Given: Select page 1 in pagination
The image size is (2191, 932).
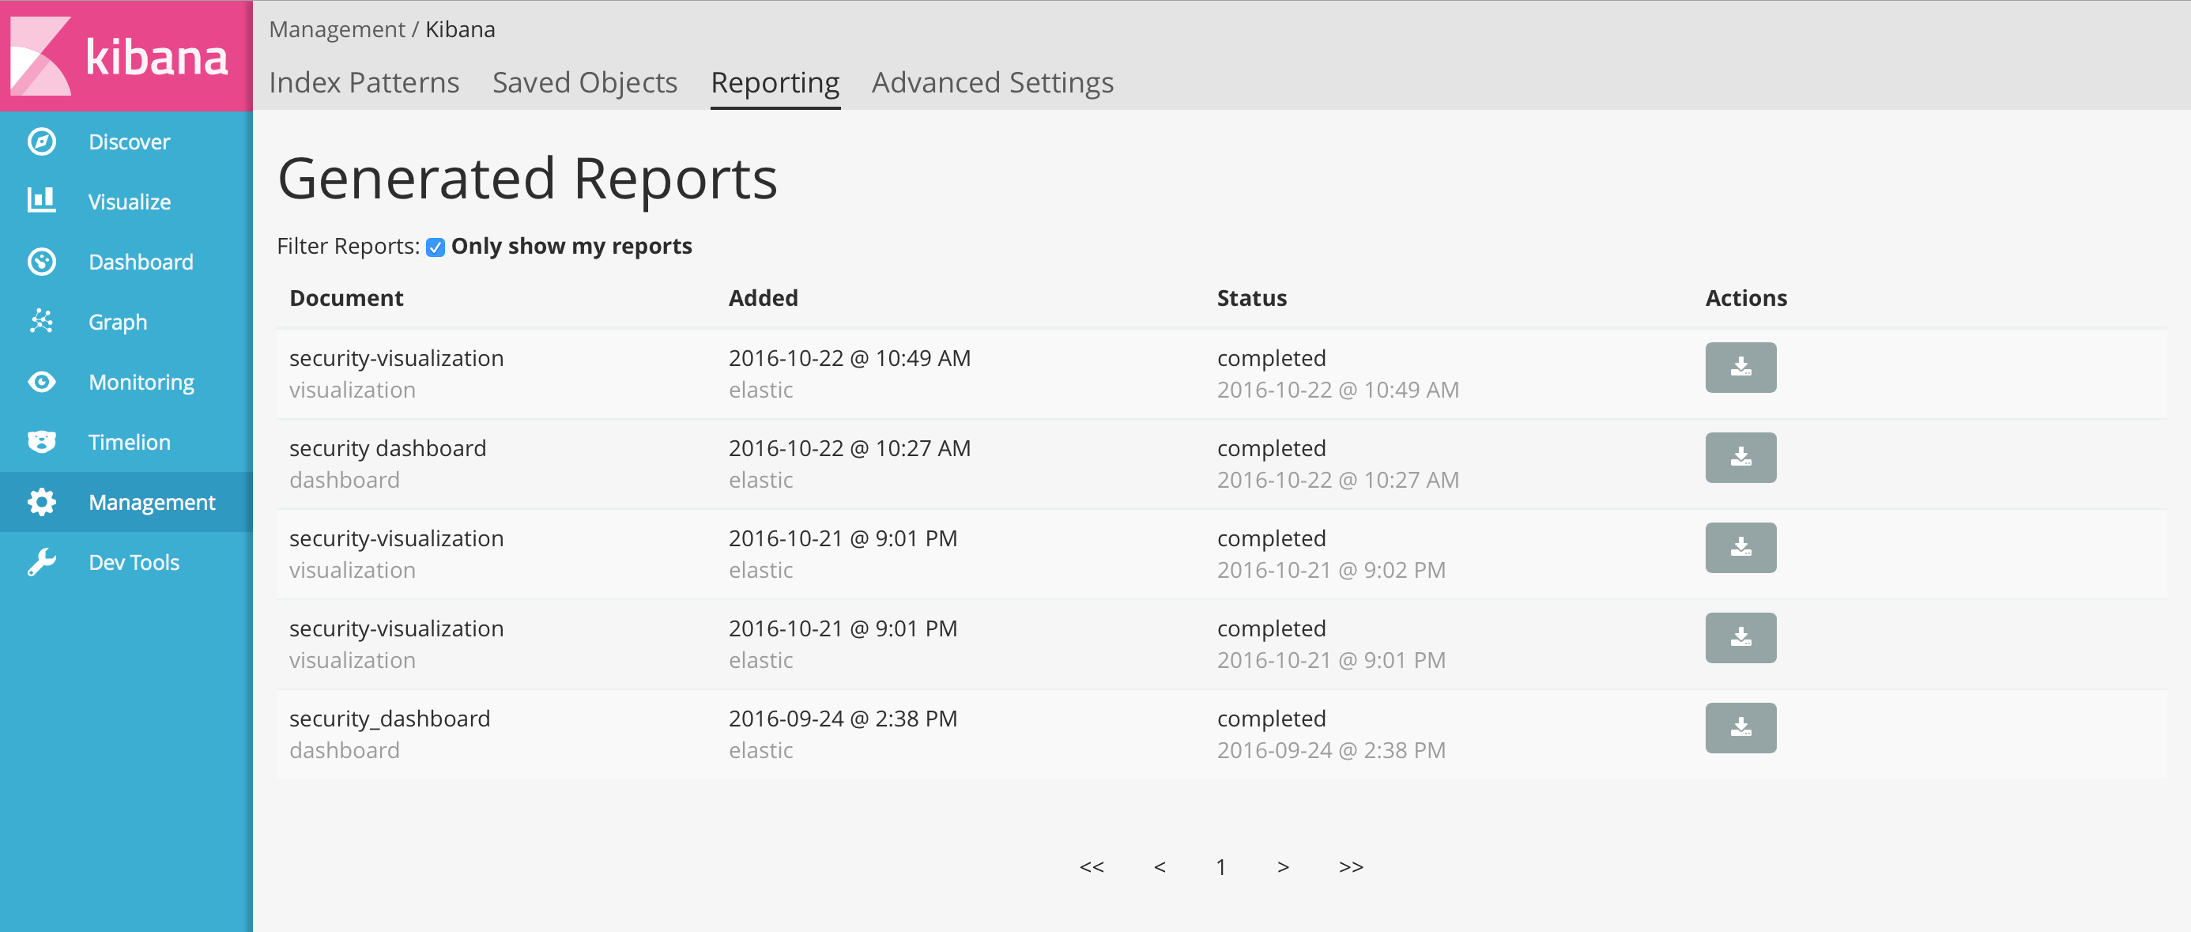Looking at the screenshot, I should click(x=1220, y=866).
